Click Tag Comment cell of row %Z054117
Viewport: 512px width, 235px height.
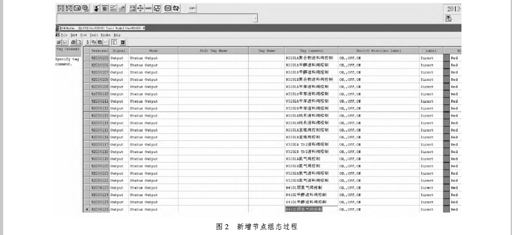[x=312, y=145]
